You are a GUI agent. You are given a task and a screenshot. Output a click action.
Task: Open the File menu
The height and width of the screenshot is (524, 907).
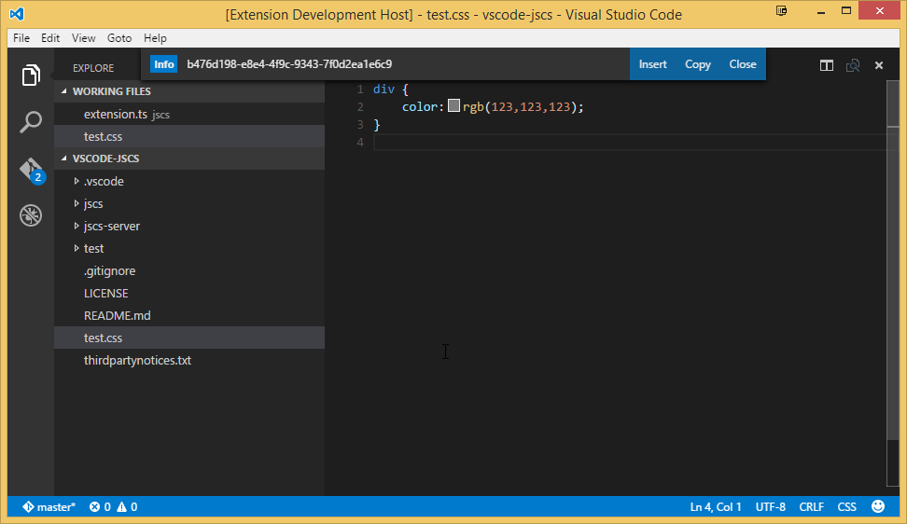tap(21, 38)
